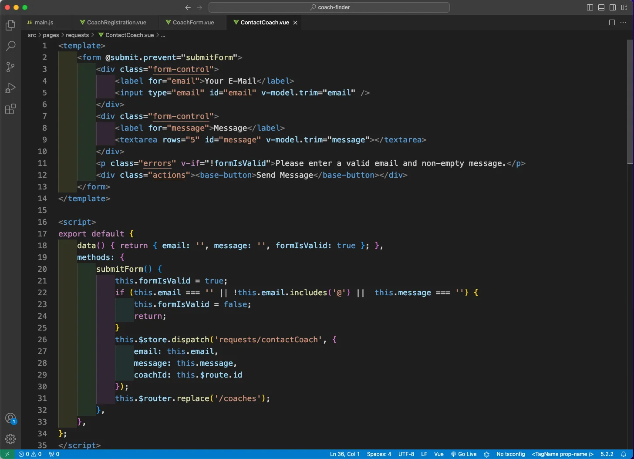Click 'submitForm' method name on line 20
The image size is (634, 459).
coord(120,269)
